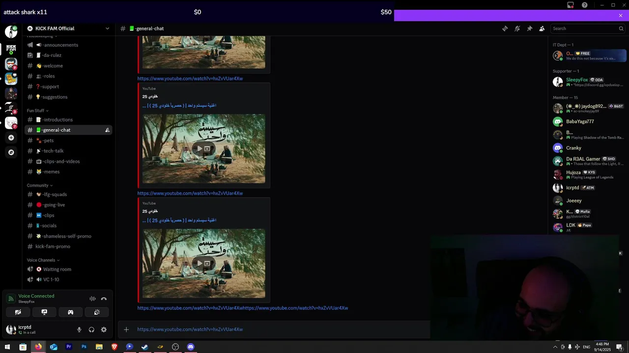The height and width of the screenshot is (353, 629).
Task: Click the Voice Connected connection icon
Action: (x=11, y=299)
